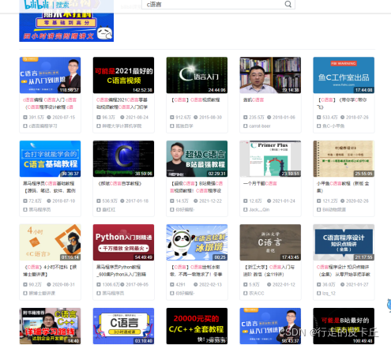Image resolution: width=391 pixels, height=345 pixels.
Task: Open the 超级C语言 B站最强教程 thumbnail
Action: pyautogui.click(x=197, y=159)
